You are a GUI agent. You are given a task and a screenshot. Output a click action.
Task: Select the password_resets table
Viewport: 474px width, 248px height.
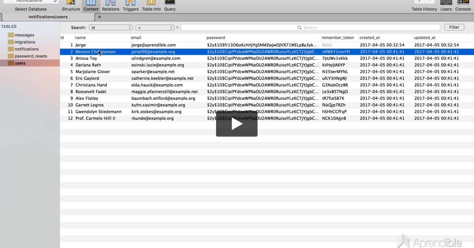pos(31,56)
